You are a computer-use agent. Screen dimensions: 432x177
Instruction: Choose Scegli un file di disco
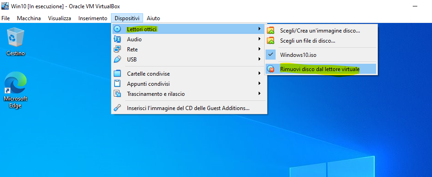(x=321, y=41)
